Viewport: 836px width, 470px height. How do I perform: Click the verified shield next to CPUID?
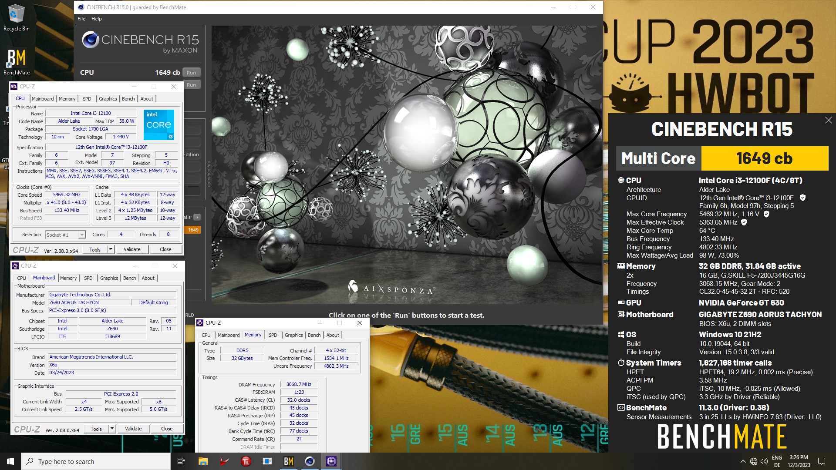802,198
